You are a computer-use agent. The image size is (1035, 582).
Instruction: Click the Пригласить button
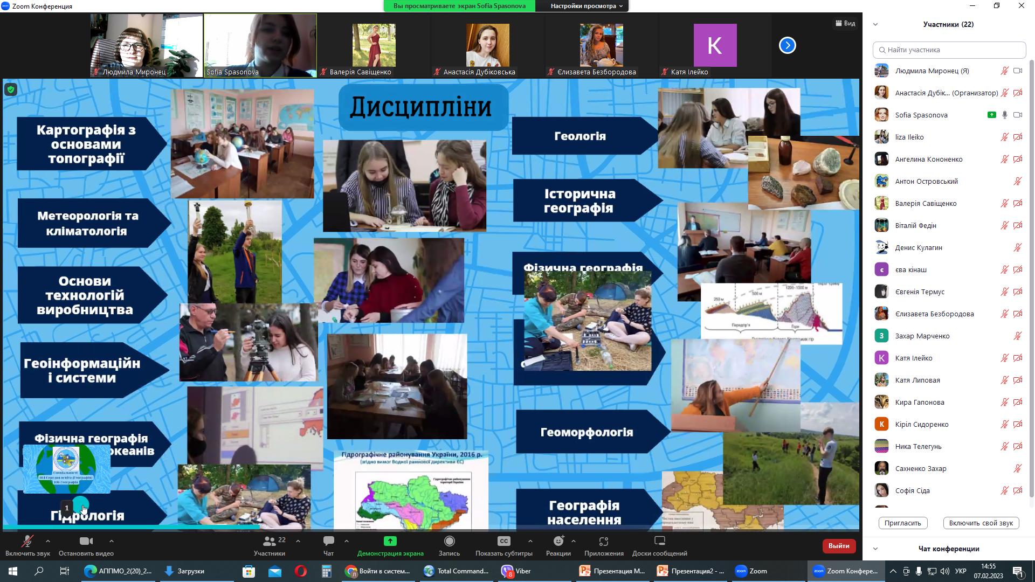click(x=903, y=523)
